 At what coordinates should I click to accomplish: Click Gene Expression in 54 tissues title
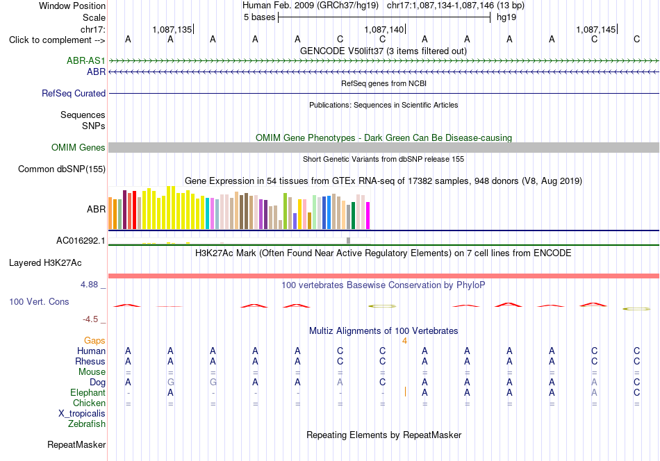(x=383, y=181)
